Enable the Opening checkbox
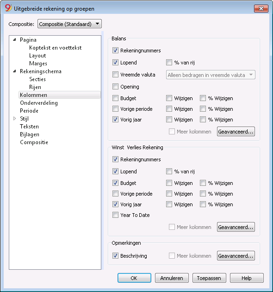This screenshot has width=273, height=292. click(115, 86)
